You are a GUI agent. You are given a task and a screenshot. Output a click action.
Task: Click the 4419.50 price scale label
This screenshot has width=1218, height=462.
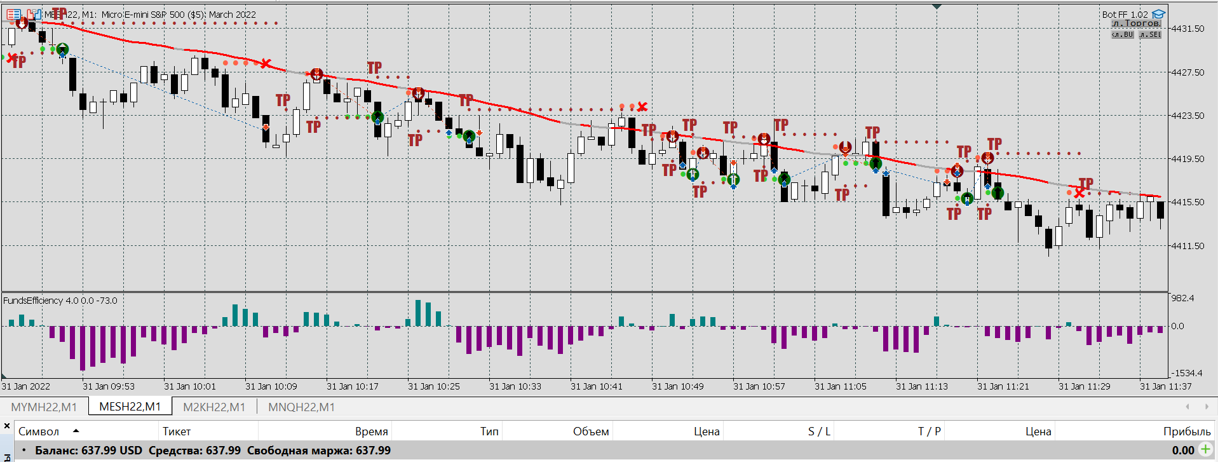click(1188, 159)
